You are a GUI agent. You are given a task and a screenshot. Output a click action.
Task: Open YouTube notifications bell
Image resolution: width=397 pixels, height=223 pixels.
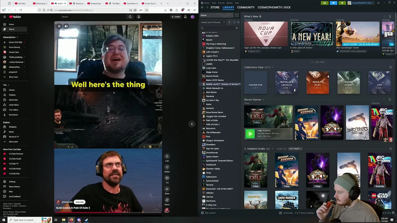click(x=185, y=17)
